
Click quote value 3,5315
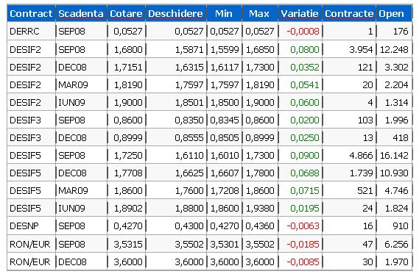[128, 244]
